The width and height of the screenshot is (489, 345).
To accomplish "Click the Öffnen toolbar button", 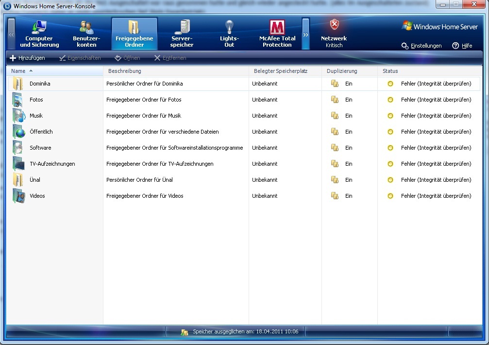I will point(127,58).
